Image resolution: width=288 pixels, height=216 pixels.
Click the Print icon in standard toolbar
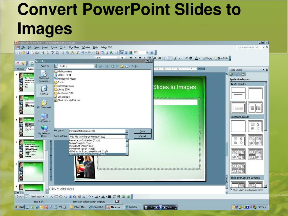point(42,53)
